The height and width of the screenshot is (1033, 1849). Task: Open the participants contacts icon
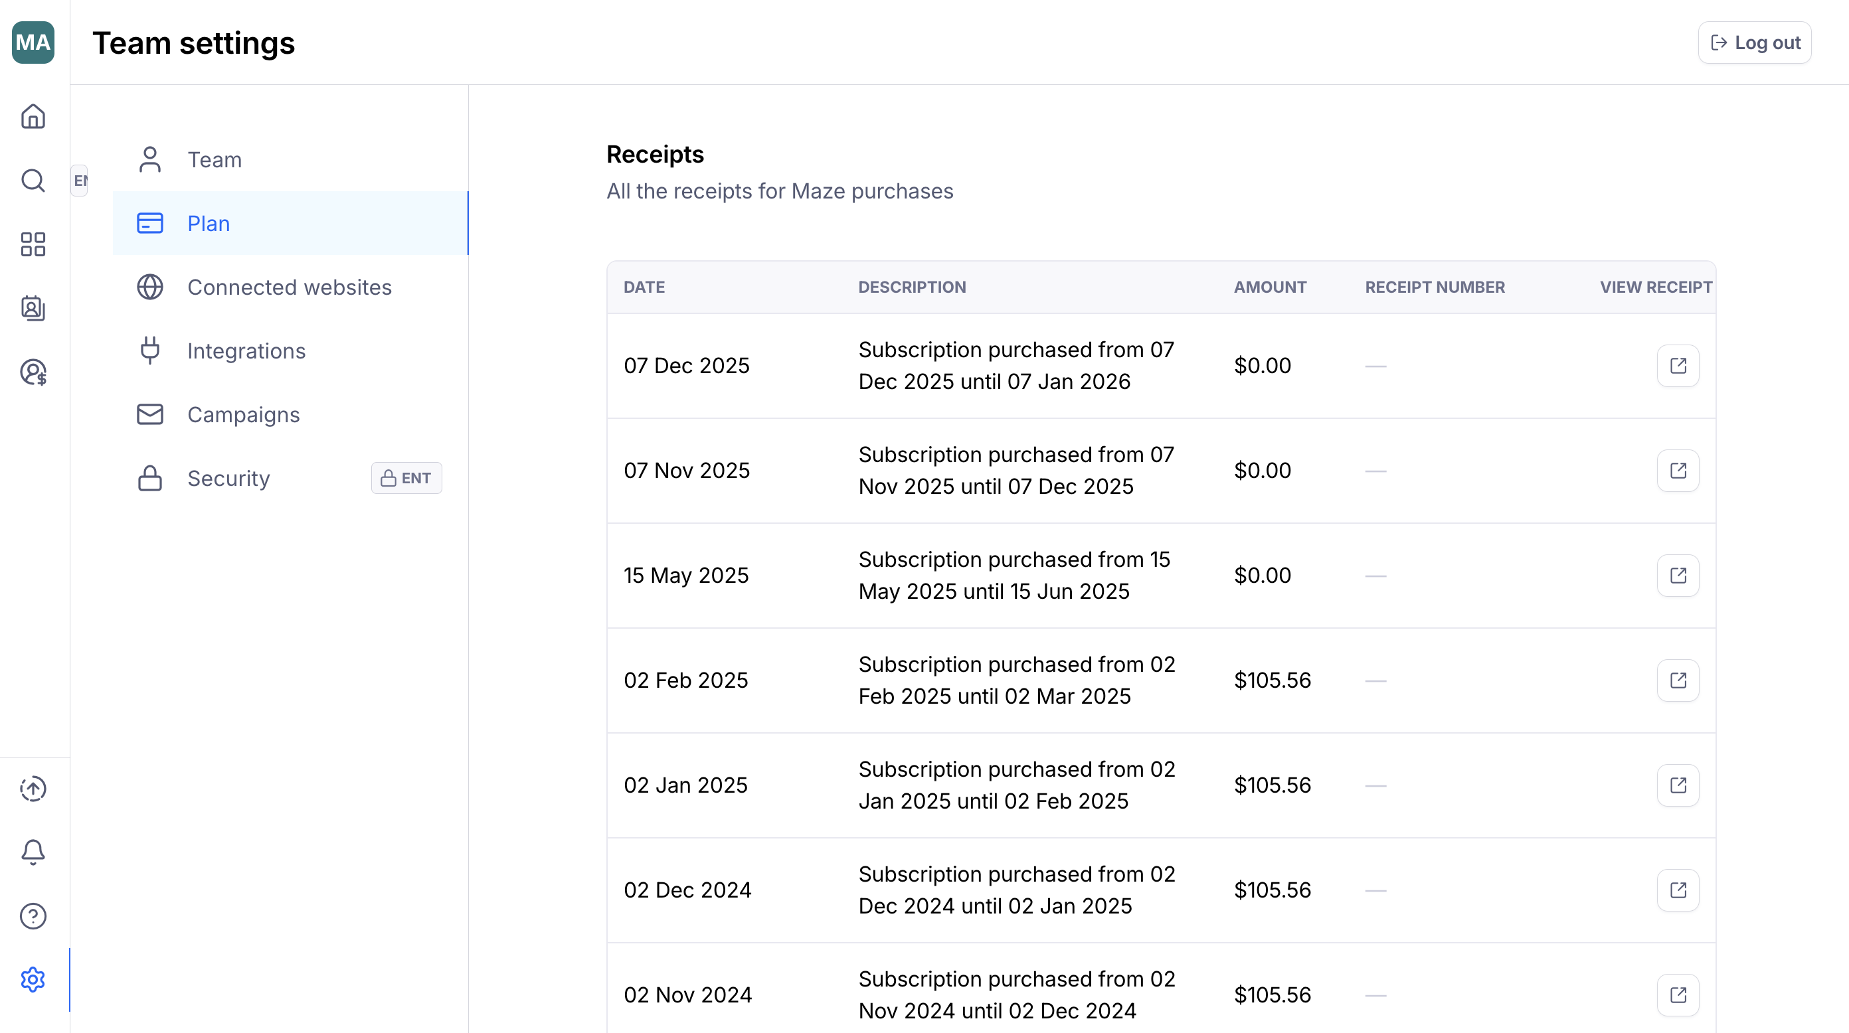point(33,308)
